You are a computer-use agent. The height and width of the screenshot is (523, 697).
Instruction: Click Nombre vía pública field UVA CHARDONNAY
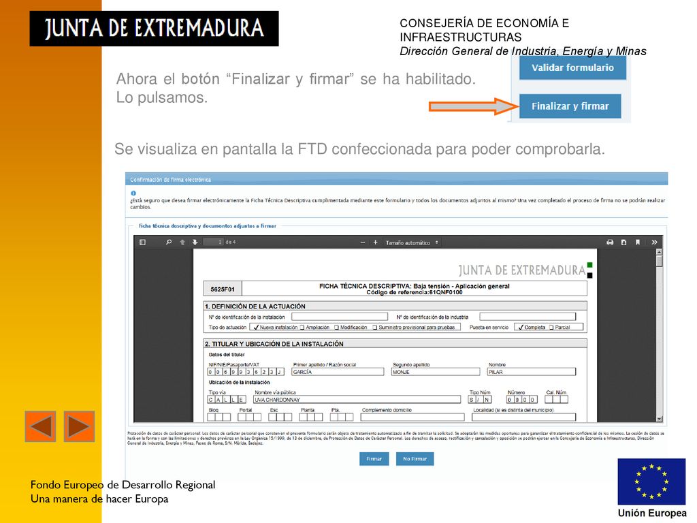tap(357, 399)
